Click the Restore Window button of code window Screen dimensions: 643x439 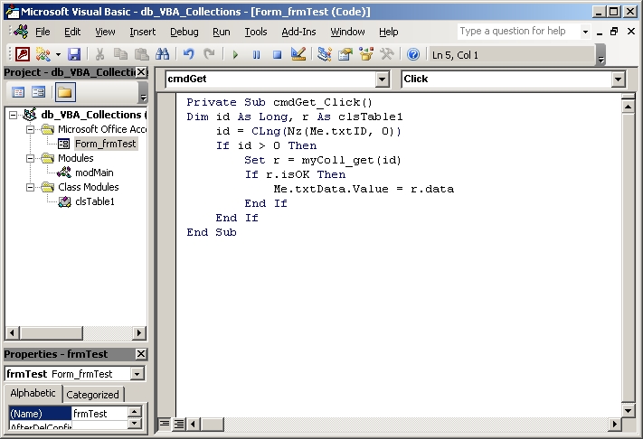[614, 32]
